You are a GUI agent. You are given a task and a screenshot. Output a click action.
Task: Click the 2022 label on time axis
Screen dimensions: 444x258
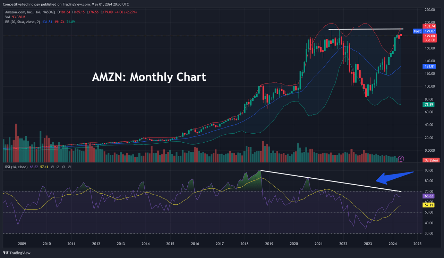(x=343, y=244)
